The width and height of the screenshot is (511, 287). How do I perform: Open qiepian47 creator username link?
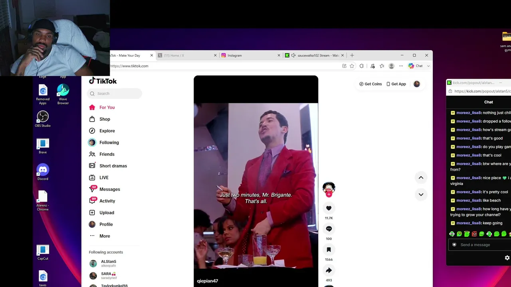tap(208, 281)
